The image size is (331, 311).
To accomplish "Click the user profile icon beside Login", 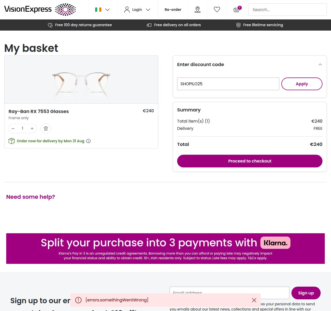I will [x=127, y=10].
